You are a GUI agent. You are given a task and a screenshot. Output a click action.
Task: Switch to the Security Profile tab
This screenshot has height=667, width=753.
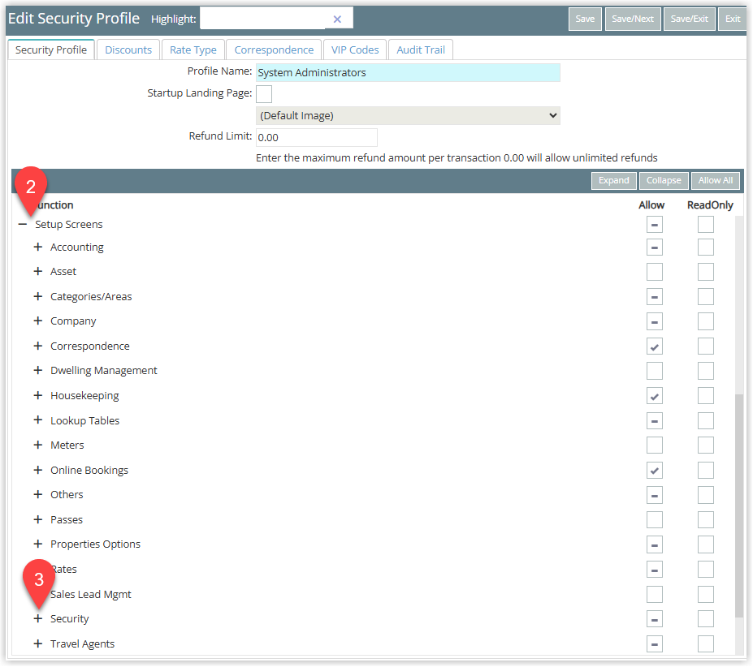tap(51, 50)
